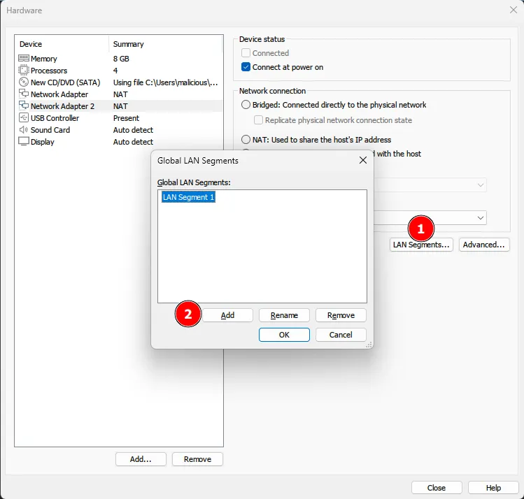This screenshot has height=499, width=524.
Task: Select the Processors device icon
Action: [24, 71]
